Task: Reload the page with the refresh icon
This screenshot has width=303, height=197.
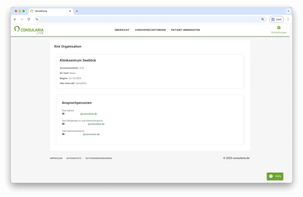Action: pos(29,19)
